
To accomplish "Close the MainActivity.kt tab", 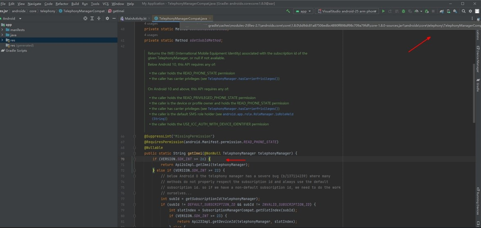I will tap(149, 18).
